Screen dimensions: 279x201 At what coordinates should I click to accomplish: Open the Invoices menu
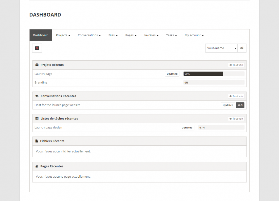pos(151,35)
